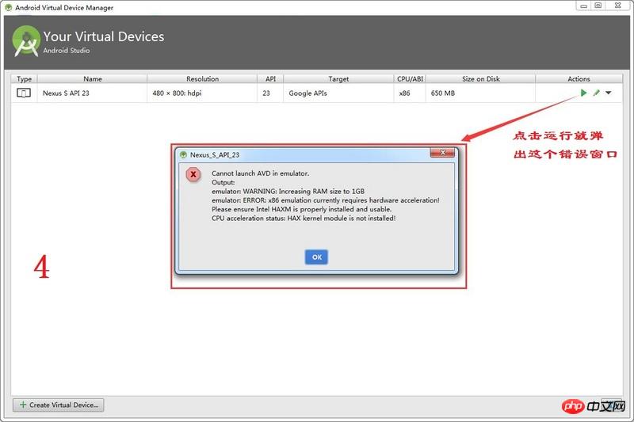Screen dimensions: 634x422
Task: Click the Actions column header
Action: 579,78
